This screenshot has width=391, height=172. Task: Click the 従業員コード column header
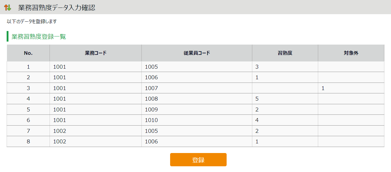[197, 53]
